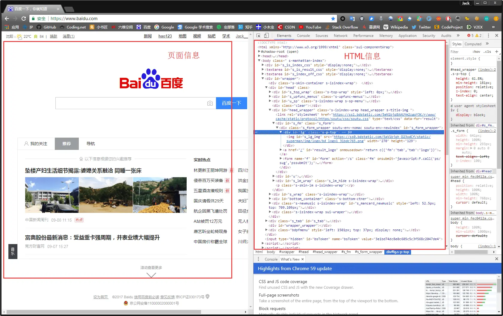Toggle the :hov element state pane
The image size is (503, 316).
point(476,52)
